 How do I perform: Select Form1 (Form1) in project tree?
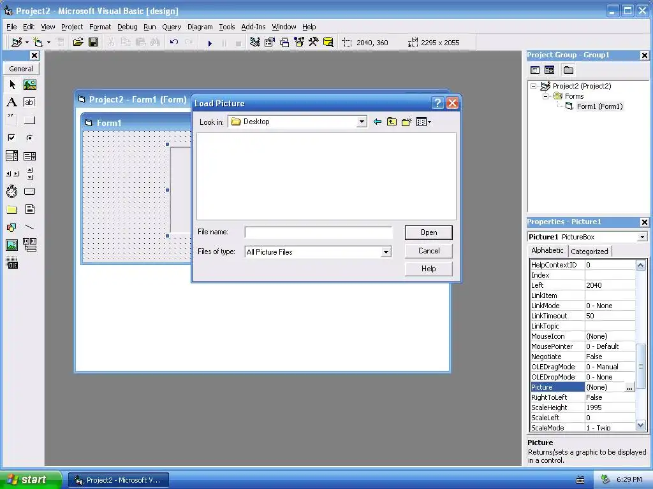[x=599, y=106]
